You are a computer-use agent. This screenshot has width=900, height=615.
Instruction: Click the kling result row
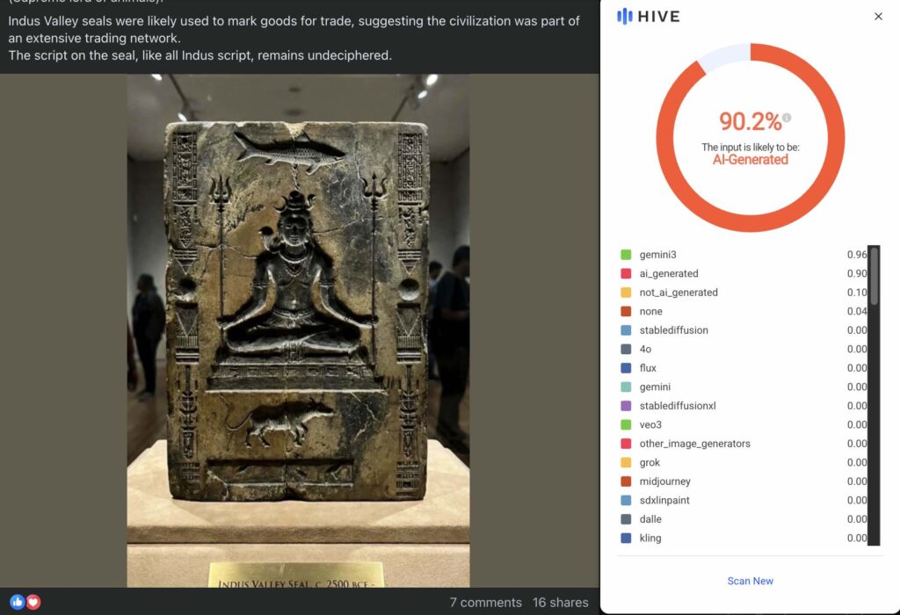click(744, 538)
